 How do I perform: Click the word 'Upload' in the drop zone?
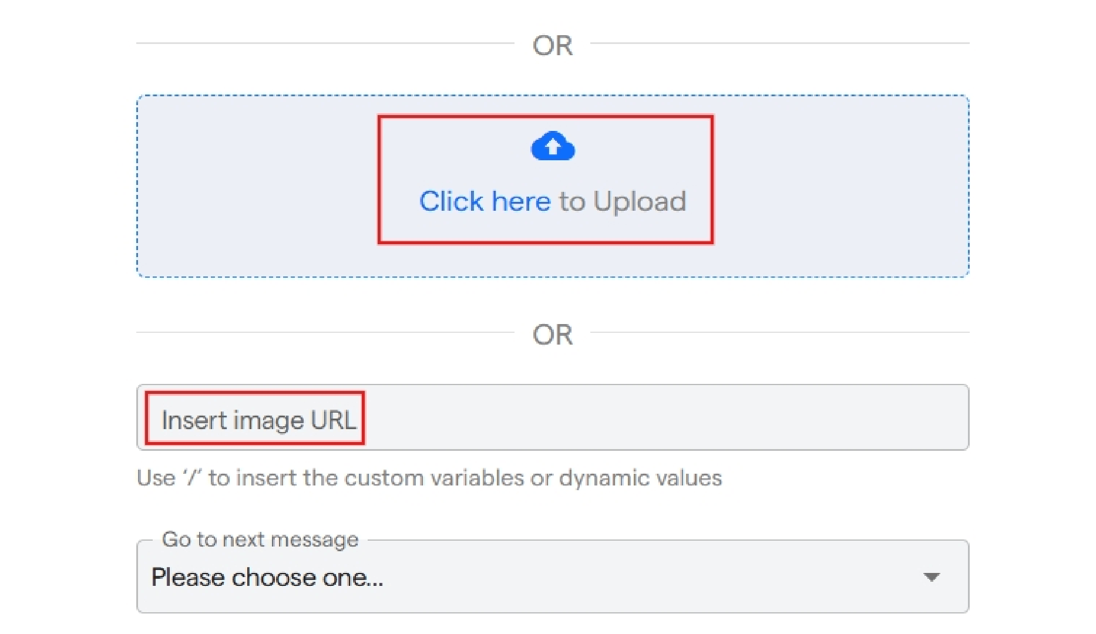pyautogui.click(x=640, y=203)
